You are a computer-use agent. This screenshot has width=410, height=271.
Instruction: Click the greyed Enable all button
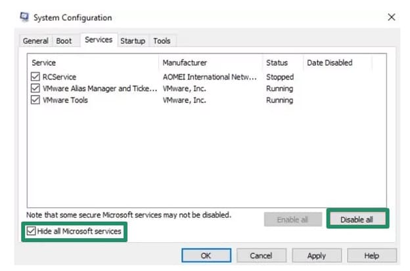coord(293,220)
